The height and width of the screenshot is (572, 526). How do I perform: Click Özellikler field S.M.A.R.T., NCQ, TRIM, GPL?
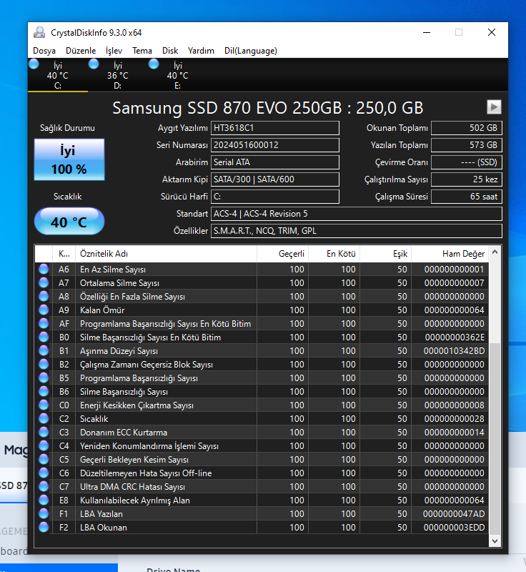357,231
